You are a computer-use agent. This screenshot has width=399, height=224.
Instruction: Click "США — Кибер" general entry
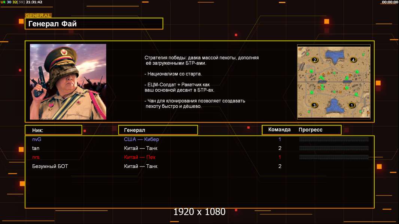141,139
